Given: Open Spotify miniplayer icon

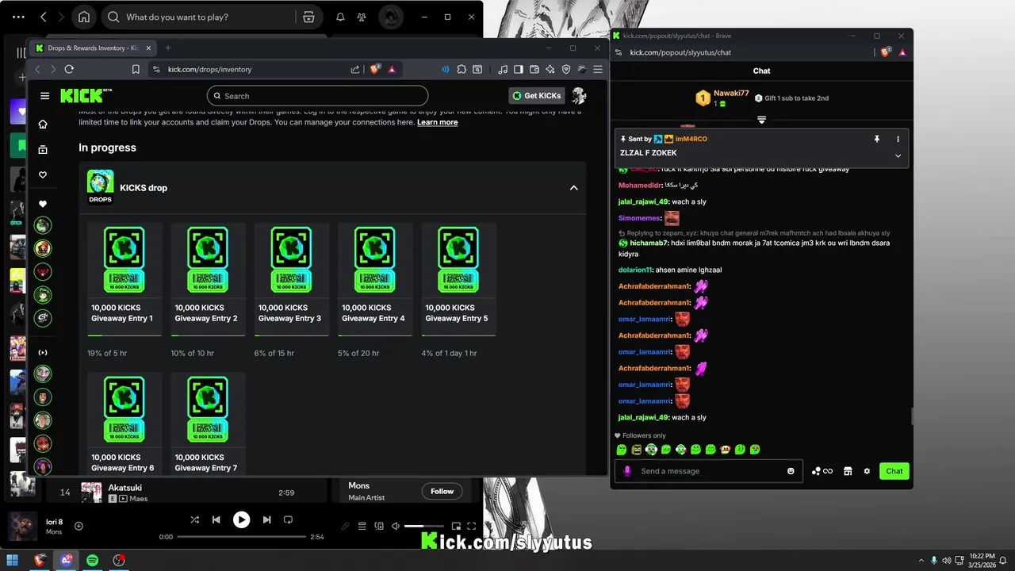Looking at the screenshot, I should tap(456, 526).
